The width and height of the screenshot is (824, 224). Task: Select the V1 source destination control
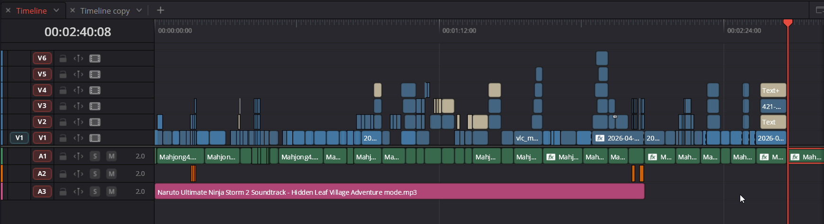click(x=19, y=138)
